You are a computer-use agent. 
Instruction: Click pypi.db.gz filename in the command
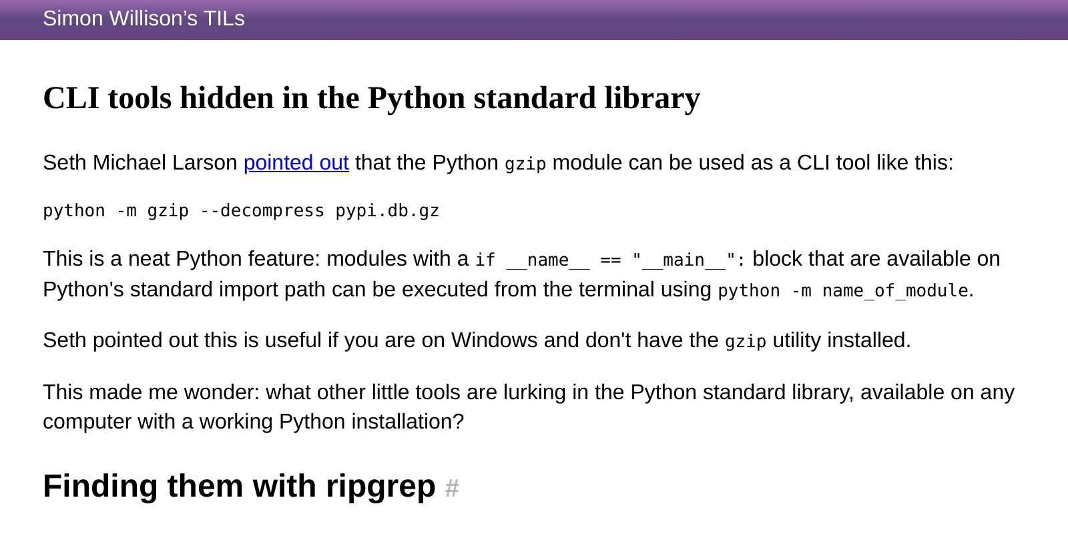click(387, 211)
